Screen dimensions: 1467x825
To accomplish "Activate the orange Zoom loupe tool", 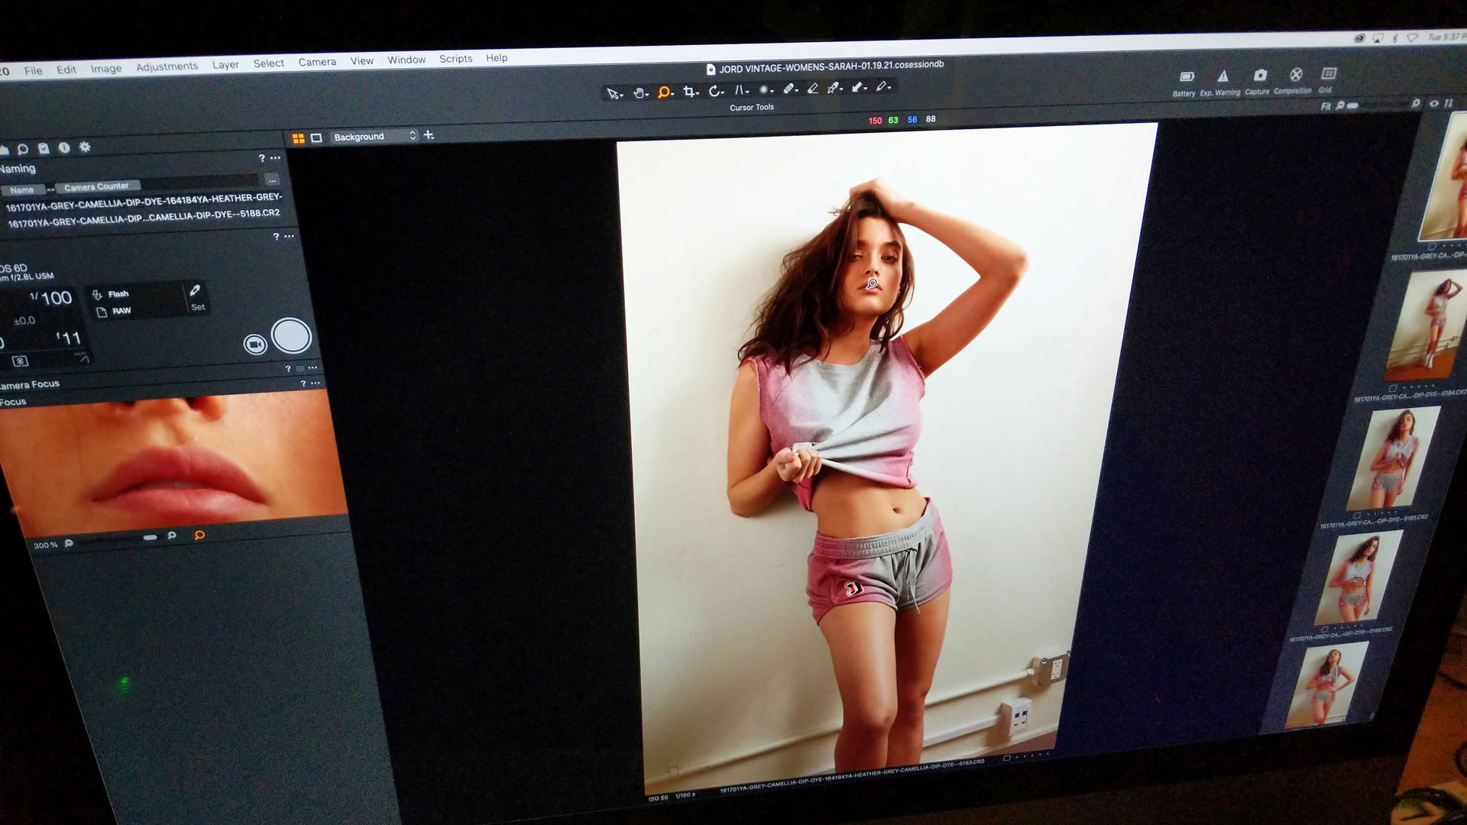I will (665, 92).
